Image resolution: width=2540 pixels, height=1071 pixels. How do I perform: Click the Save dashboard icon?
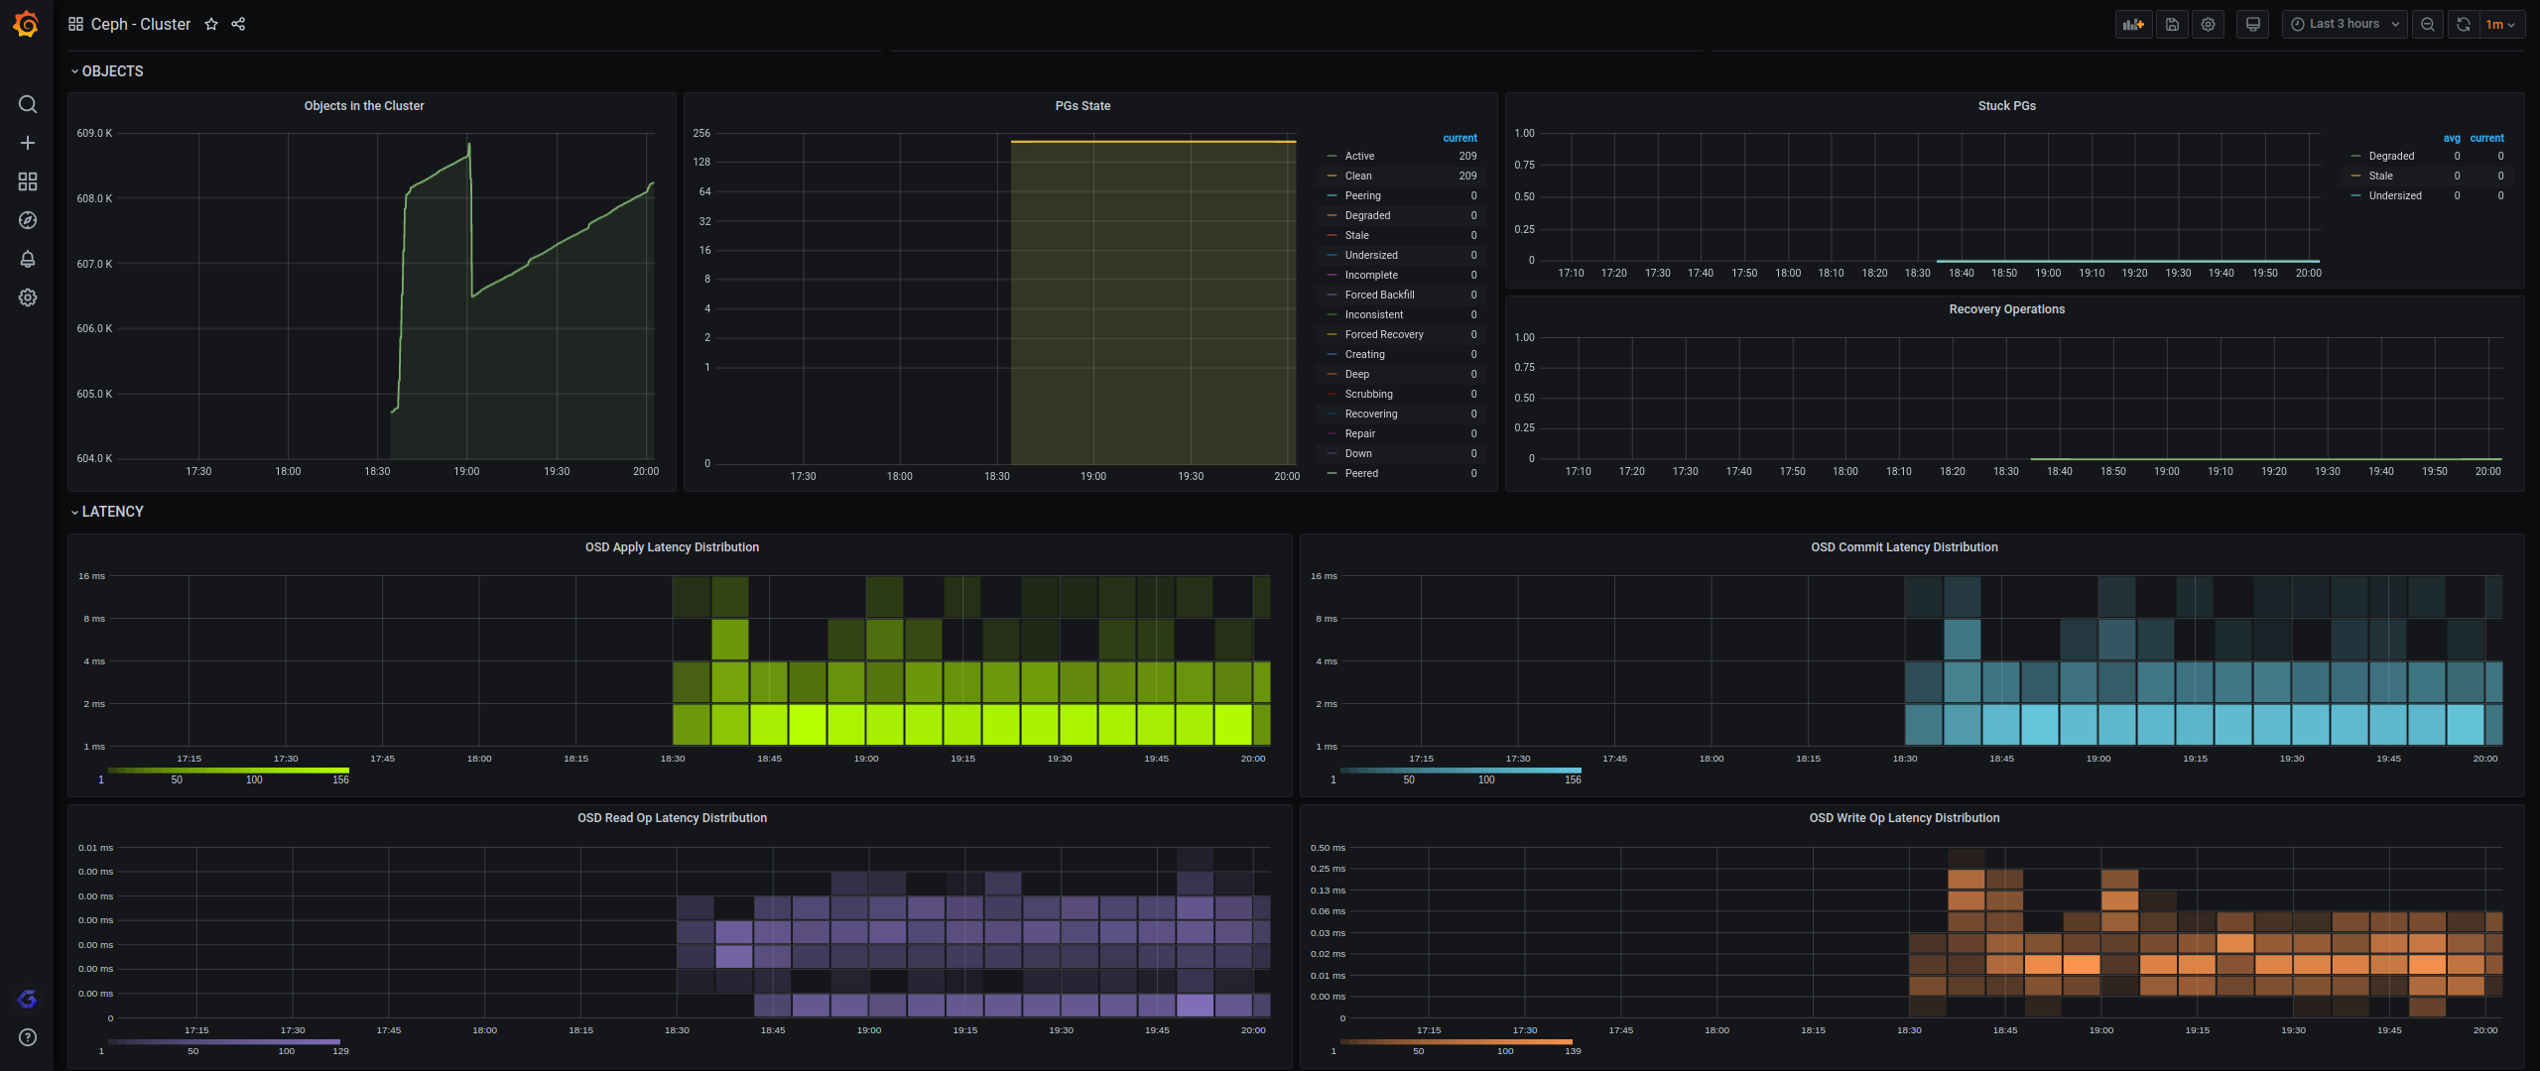2172,25
